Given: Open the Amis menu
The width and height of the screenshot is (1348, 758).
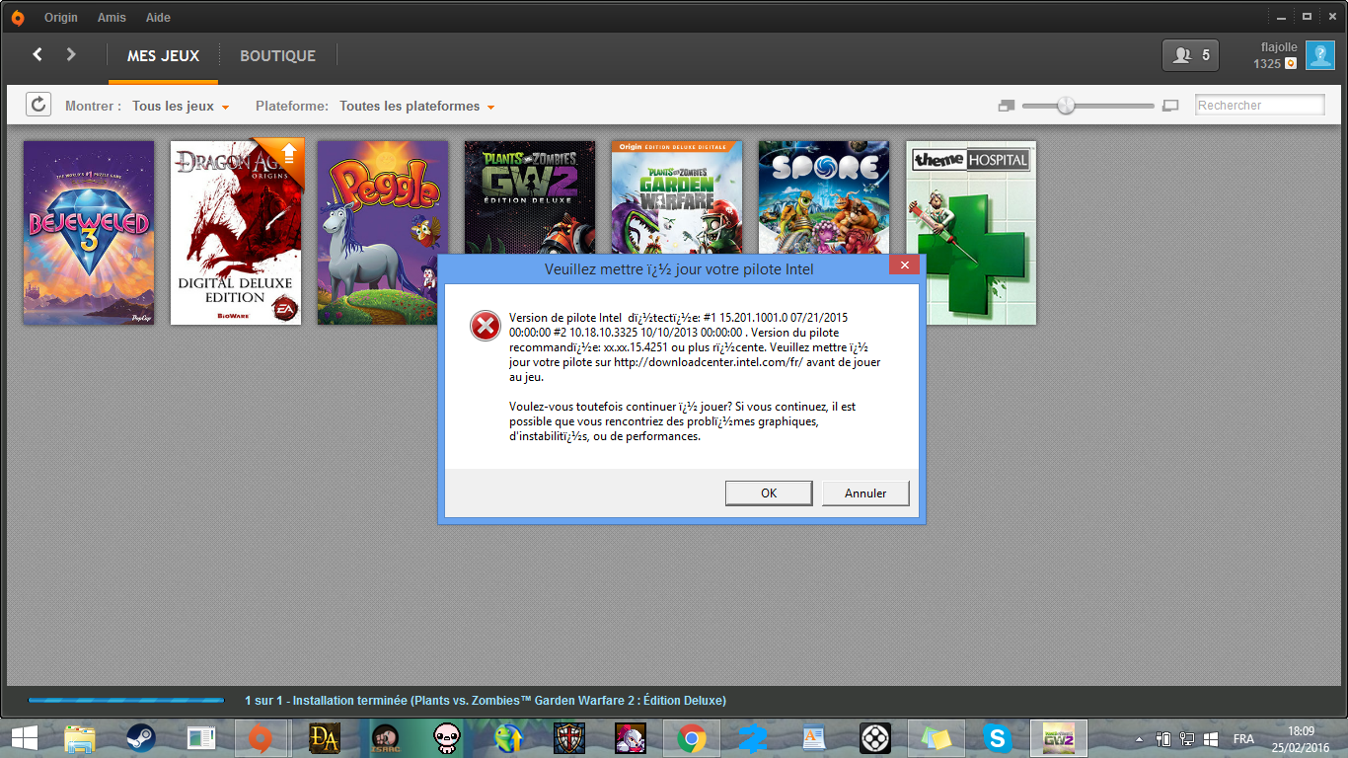Looking at the screenshot, I should tap(112, 18).
